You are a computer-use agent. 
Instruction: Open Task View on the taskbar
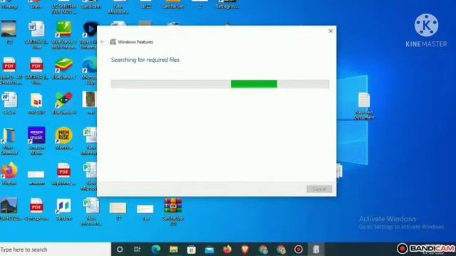tap(138, 250)
